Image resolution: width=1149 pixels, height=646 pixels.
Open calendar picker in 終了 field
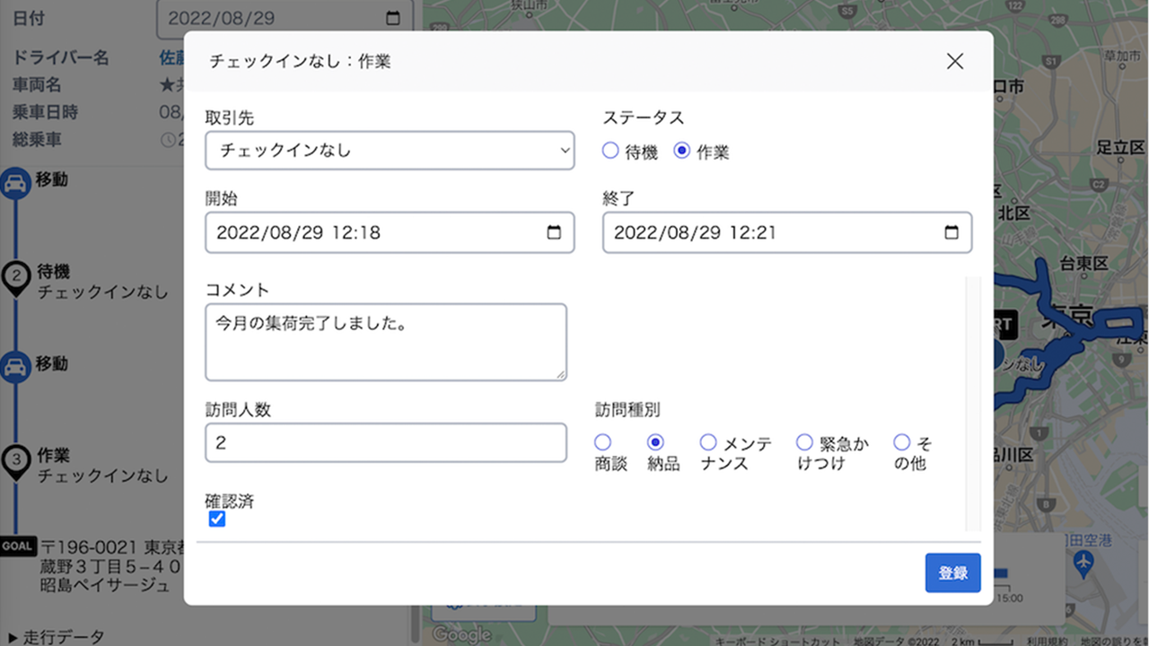[952, 232]
